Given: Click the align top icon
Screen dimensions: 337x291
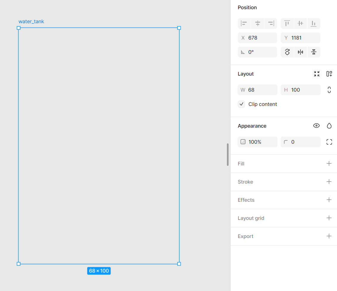Looking at the screenshot, I should 287,24.
